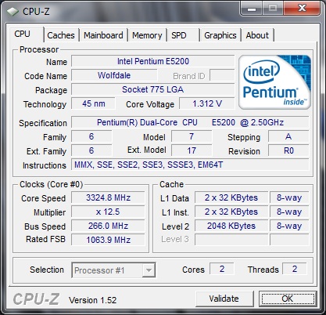Open the About tab

point(257,35)
